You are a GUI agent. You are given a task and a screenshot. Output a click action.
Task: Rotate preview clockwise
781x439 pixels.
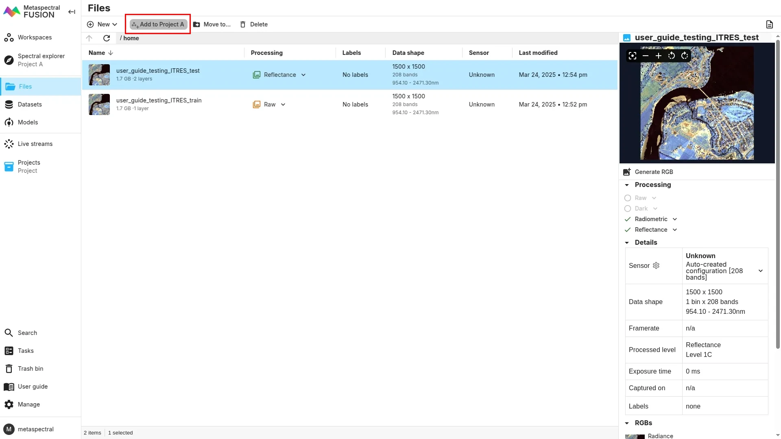click(685, 56)
